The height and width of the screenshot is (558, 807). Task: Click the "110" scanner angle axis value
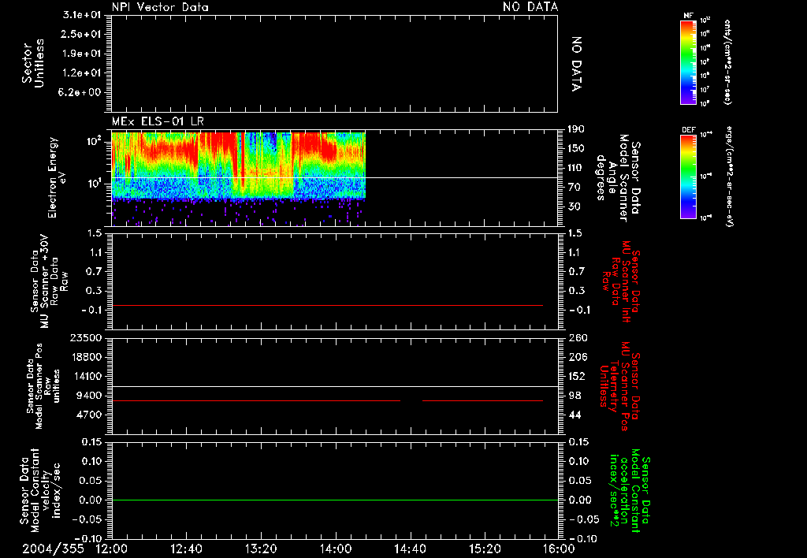[x=576, y=168]
